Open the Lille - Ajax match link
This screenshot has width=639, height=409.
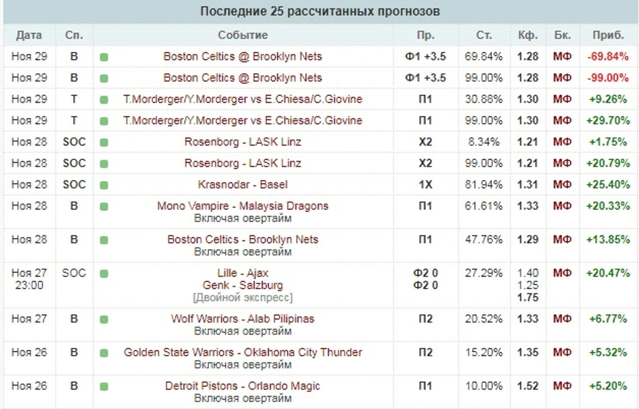click(242, 273)
